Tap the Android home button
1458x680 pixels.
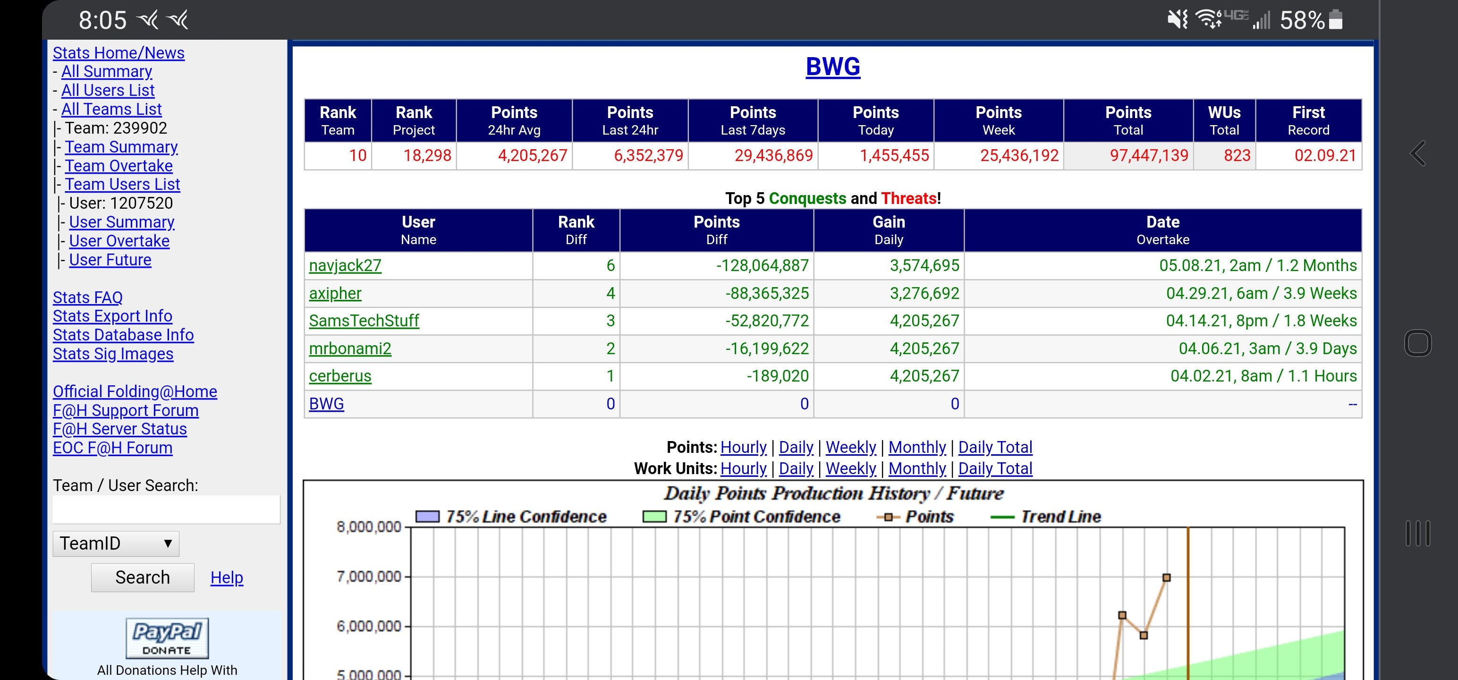tap(1418, 343)
